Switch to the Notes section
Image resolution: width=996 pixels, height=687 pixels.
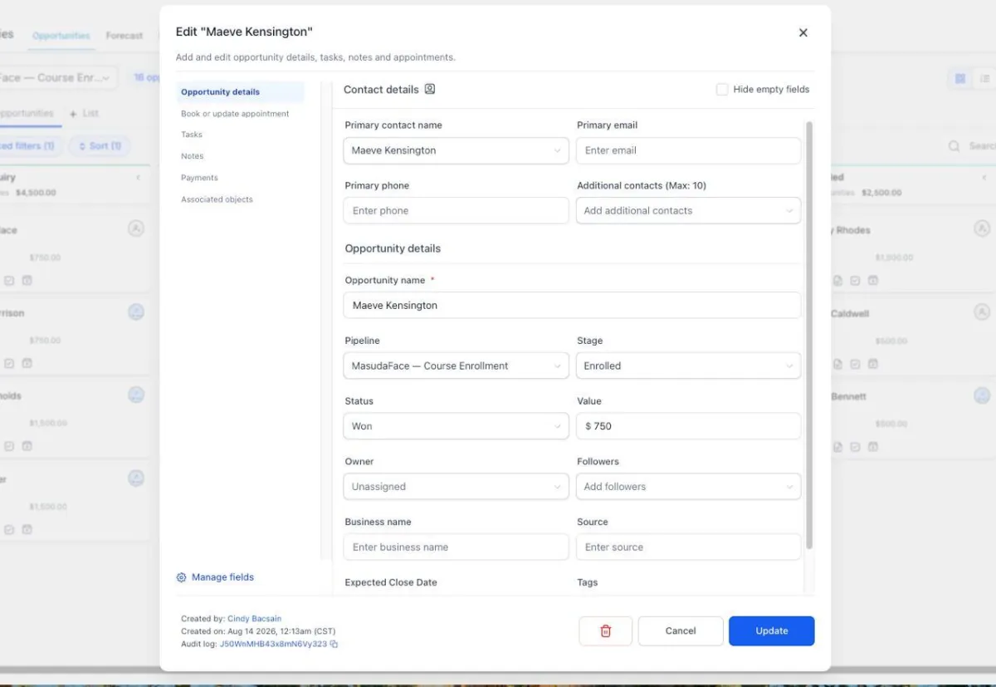(x=192, y=156)
